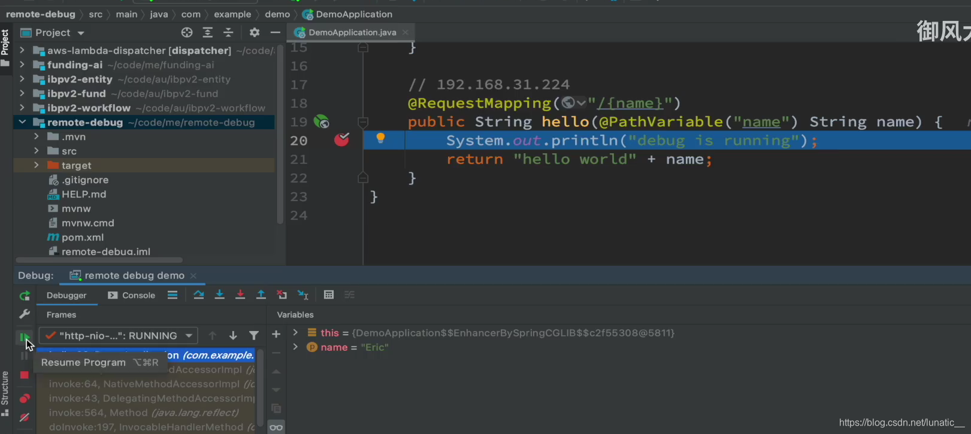Expand the 'this' variable

point(295,332)
